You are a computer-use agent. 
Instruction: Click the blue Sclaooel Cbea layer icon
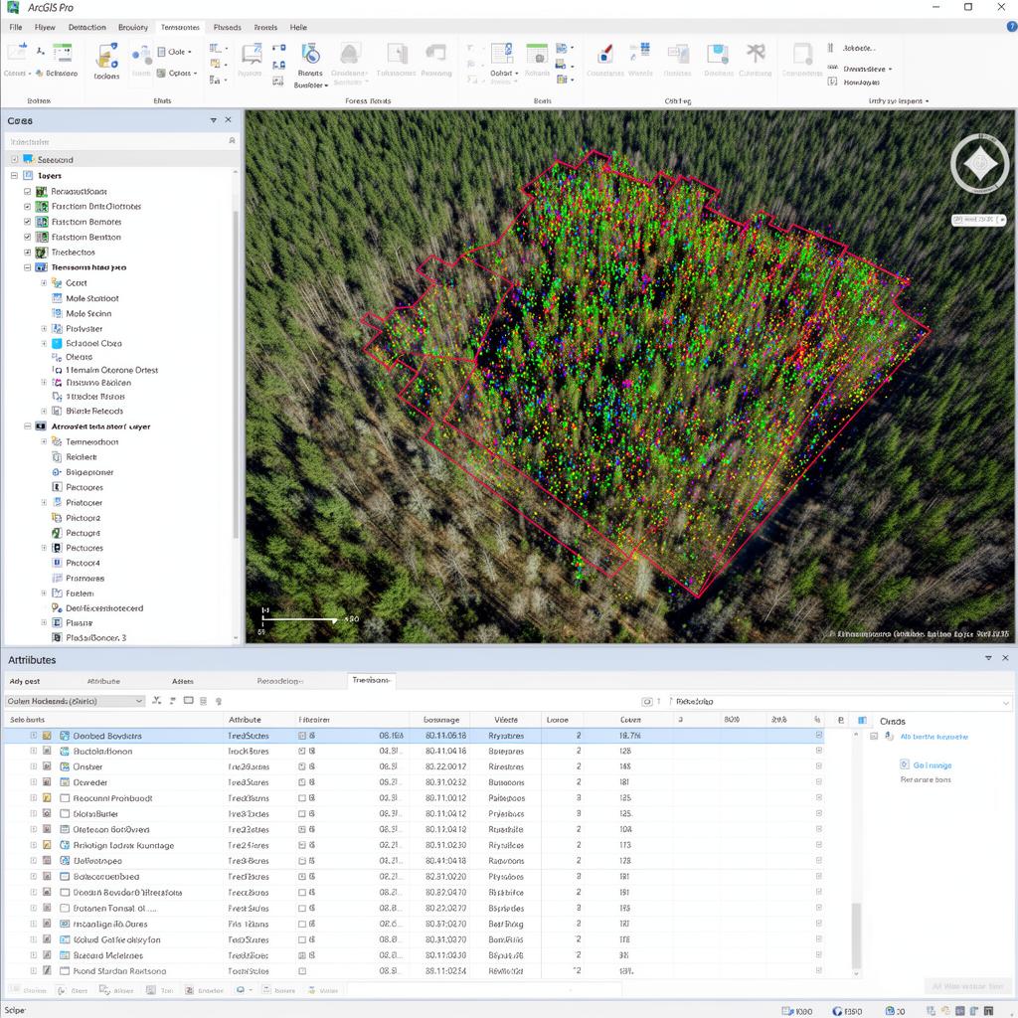tap(57, 343)
